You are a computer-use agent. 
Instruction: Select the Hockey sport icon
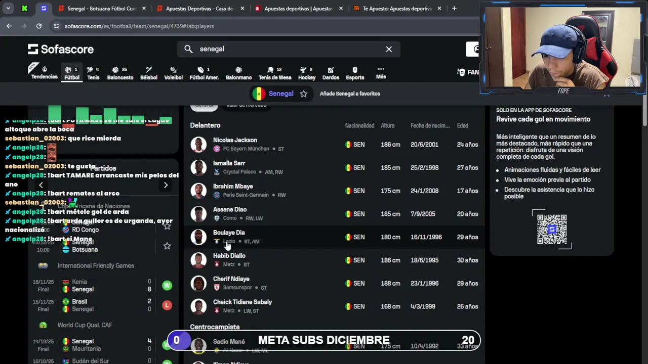coord(307,73)
